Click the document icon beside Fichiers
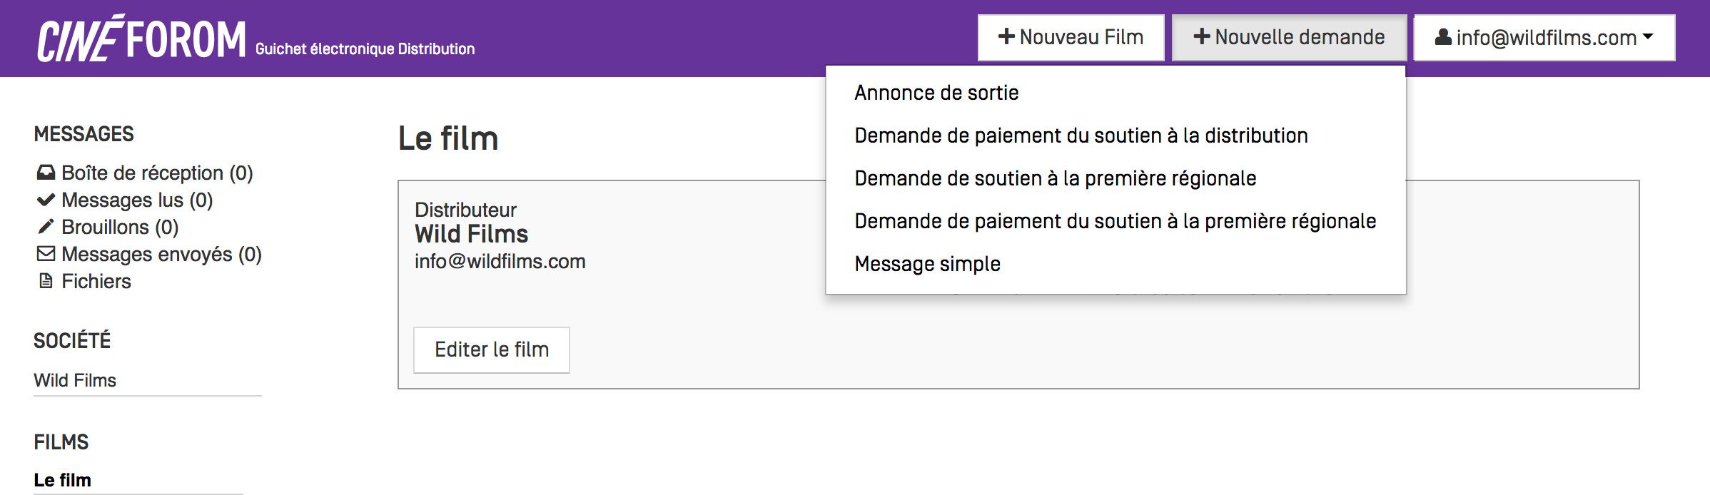The width and height of the screenshot is (1710, 495). [x=46, y=281]
